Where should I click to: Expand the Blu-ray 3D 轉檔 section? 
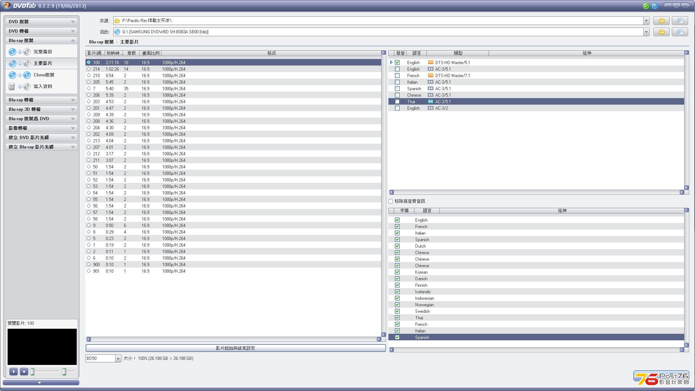41,109
